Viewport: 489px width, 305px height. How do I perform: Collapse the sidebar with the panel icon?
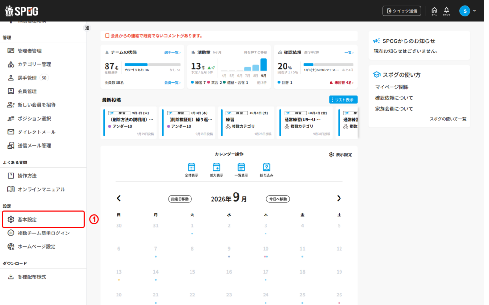87,28
